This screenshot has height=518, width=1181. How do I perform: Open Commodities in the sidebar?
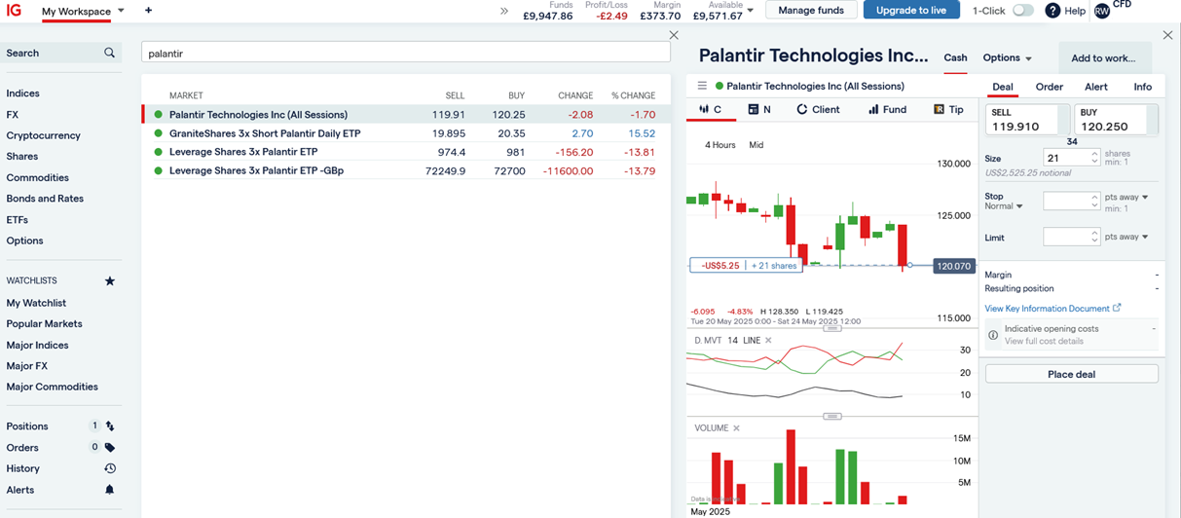click(x=37, y=178)
